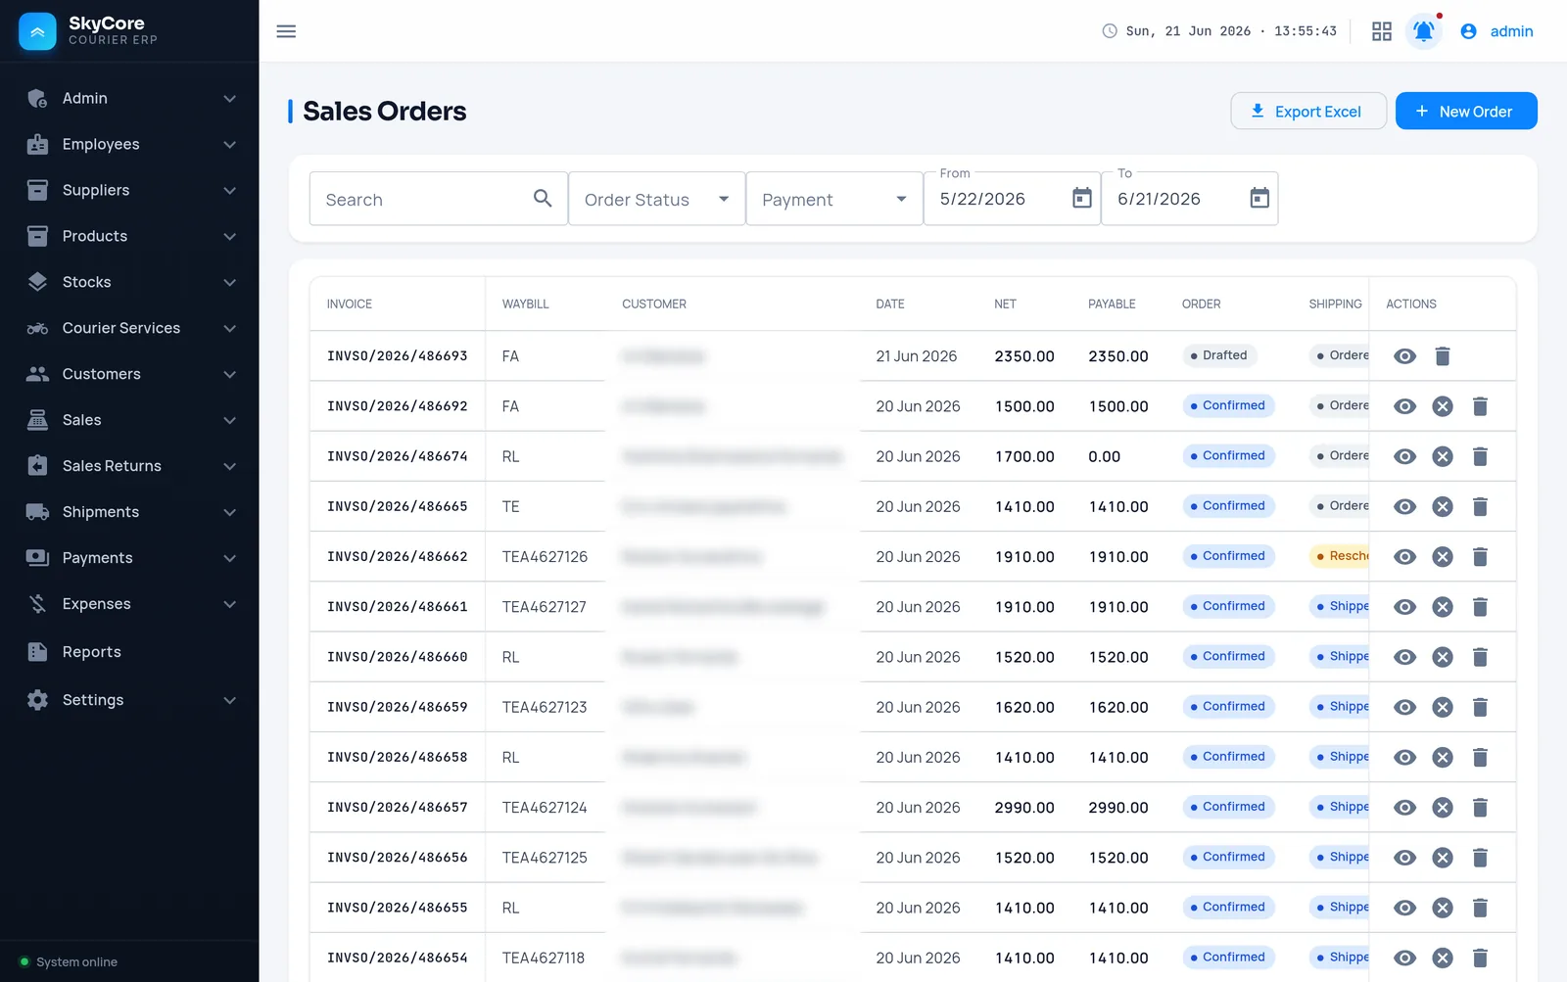Delete order INVSO/2026/486658

1480,757
